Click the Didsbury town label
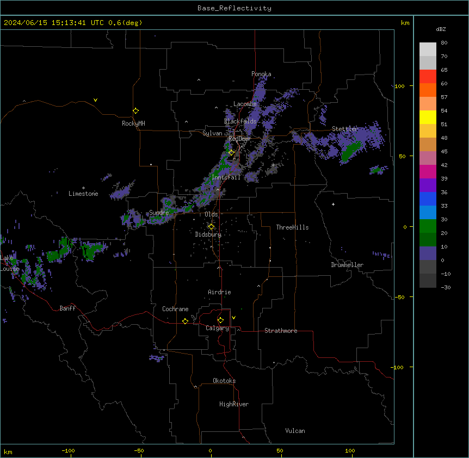469x458 pixels. point(208,234)
